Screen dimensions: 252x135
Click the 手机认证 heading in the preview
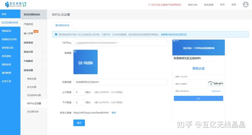198,68
